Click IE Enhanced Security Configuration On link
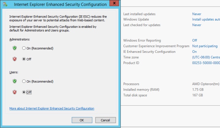Viewport: 220px width, 128px height. (195, 51)
